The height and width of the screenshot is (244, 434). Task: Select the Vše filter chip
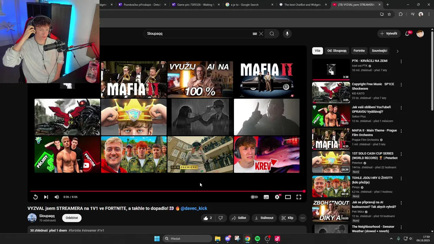click(x=317, y=50)
